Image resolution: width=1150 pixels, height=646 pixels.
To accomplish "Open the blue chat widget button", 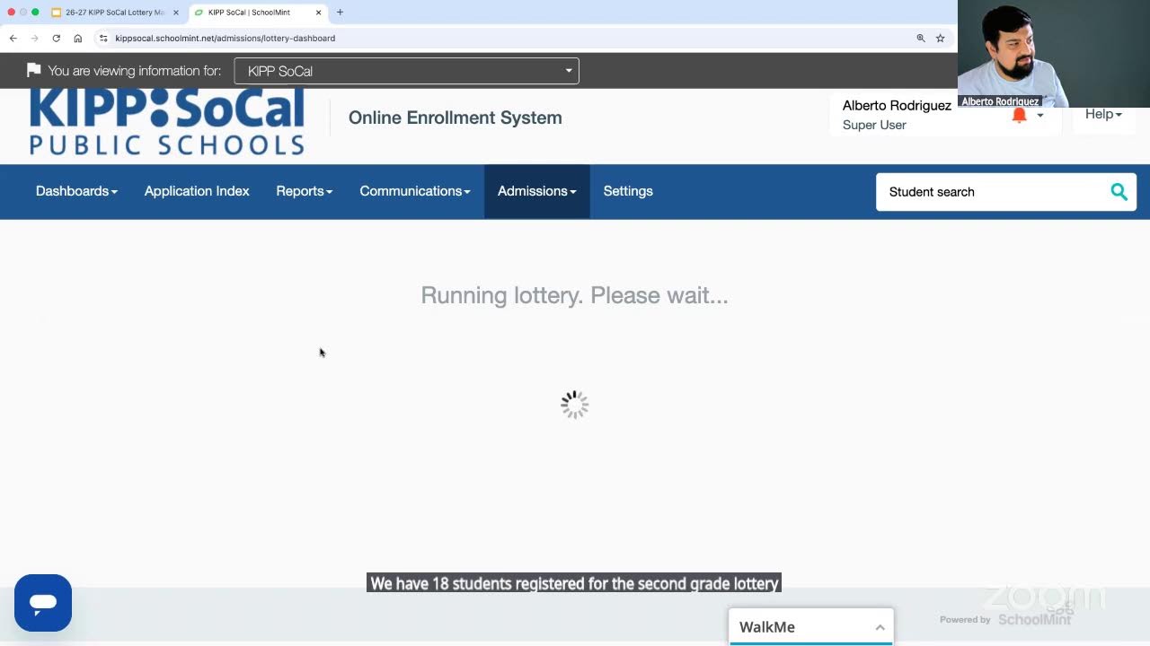I will pyautogui.click(x=43, y=603).
